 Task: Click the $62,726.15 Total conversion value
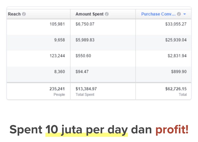tap(176, 89)
